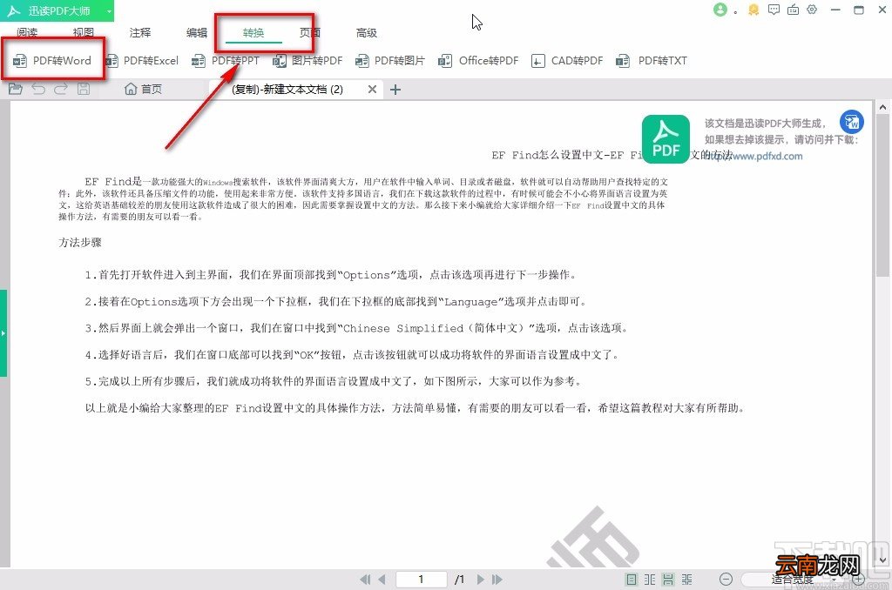The image size is (892, 590).
Task: Open settings with the gear icon
Action: [x=812, y=10]
